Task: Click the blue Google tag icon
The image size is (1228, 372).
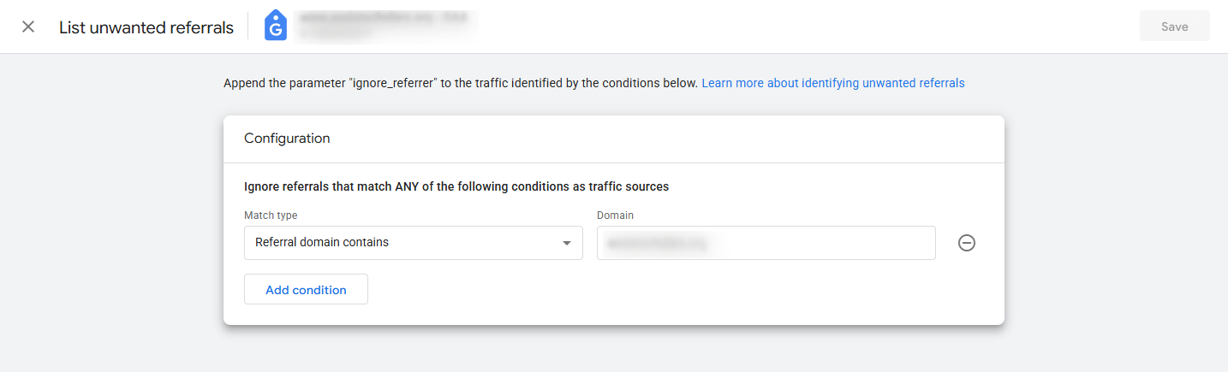Action: click(275, 27)
